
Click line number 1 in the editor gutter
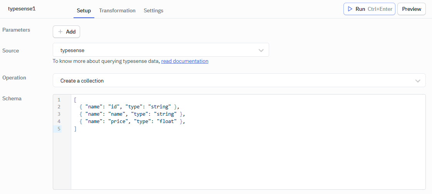59,100
